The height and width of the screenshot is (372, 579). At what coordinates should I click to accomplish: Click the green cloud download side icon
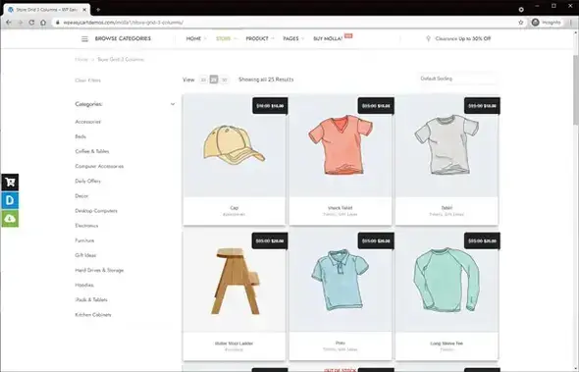tap(10, 218)
